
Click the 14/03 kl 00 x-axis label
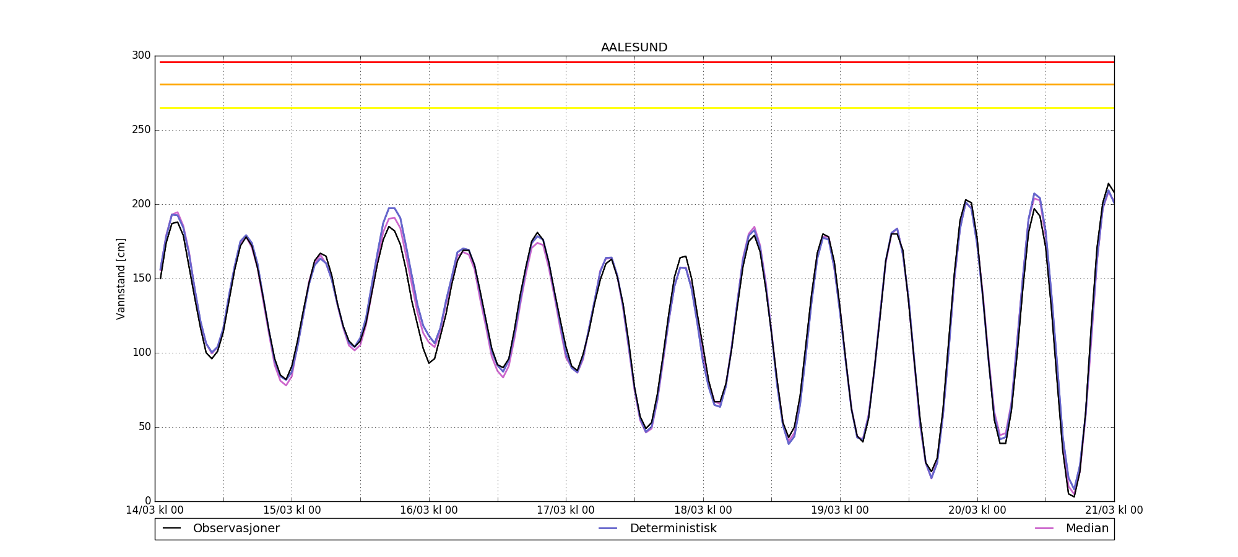pyautogui.click(x=155, y=511)
